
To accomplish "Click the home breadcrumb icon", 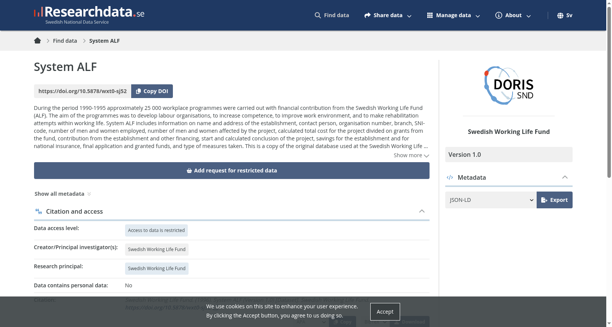I will pyautogui.click(x=37, y=40).
